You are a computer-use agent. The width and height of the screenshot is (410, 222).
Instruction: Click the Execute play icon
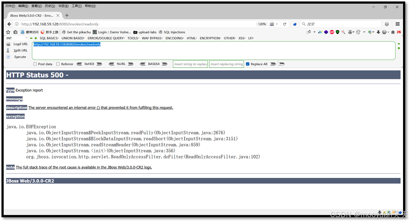(8, 57)
